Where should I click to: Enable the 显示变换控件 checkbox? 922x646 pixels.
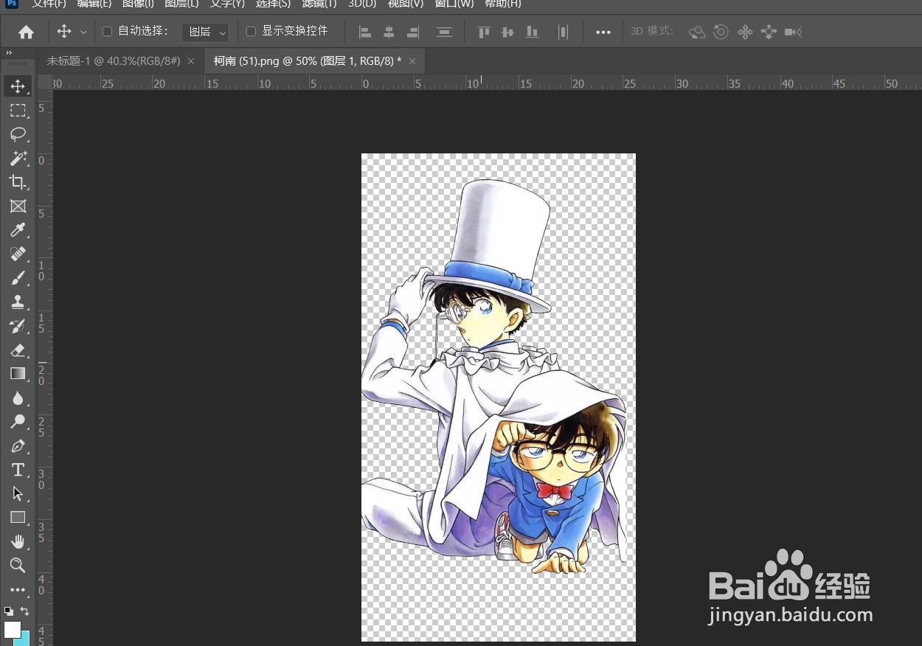coord(251,32)
